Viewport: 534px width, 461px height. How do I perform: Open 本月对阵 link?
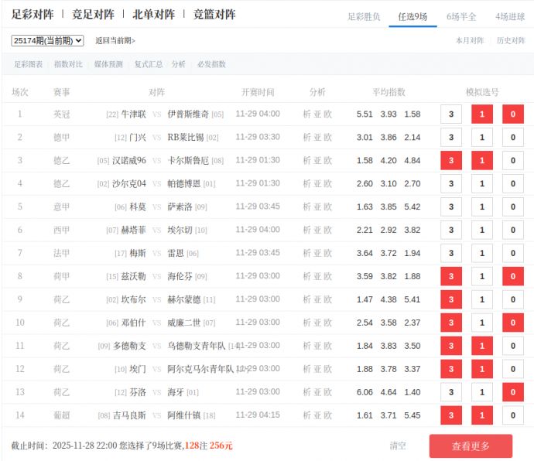(x=469, y=40)
